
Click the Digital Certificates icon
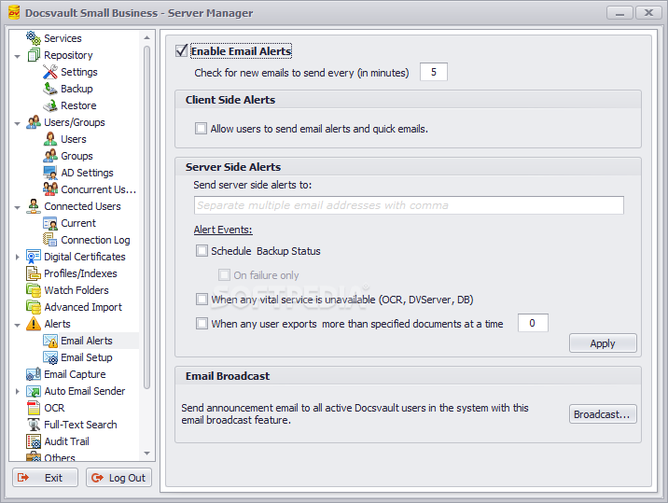[x=34, y=257]
